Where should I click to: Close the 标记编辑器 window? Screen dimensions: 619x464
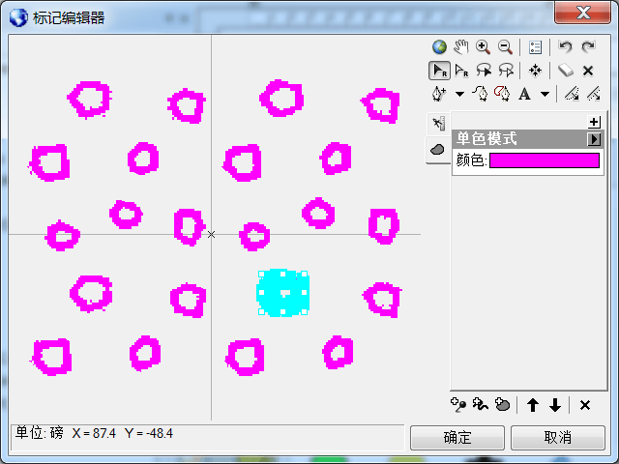point(583,13)
